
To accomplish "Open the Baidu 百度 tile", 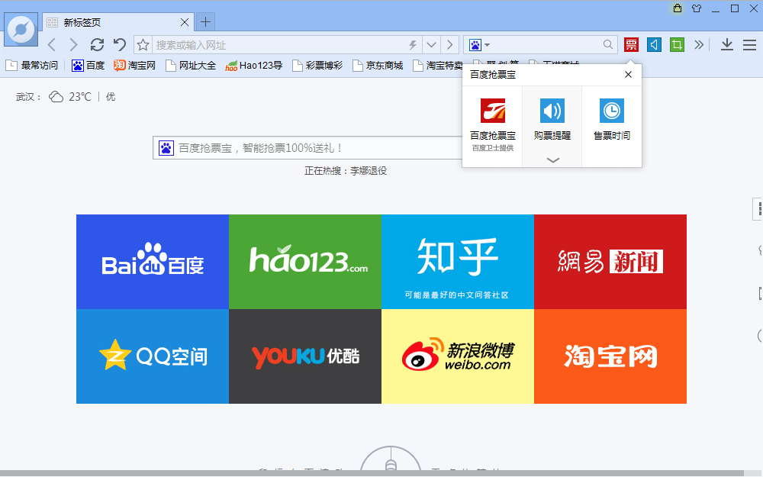I will (153, 261).
